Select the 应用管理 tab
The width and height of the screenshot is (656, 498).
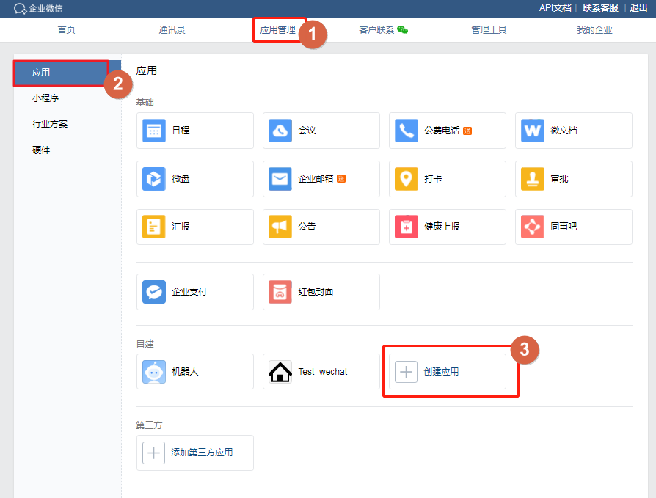[x=278, y=30]
